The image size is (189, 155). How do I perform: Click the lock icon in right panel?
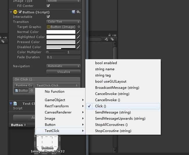[x=109, y=35]
